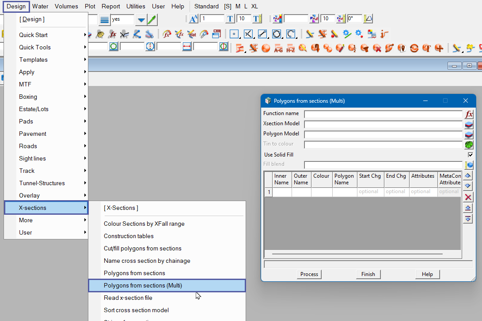Expand the Quick Start submenu
This screenshot has width=482, height=321.
[46, 35]
